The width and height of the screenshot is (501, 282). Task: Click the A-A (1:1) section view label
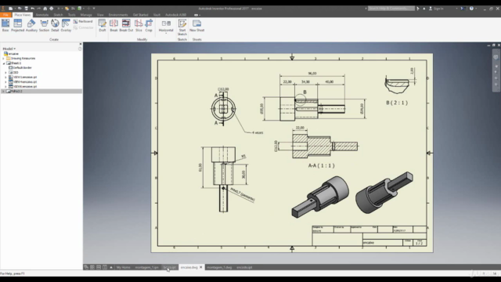(322, 165)
